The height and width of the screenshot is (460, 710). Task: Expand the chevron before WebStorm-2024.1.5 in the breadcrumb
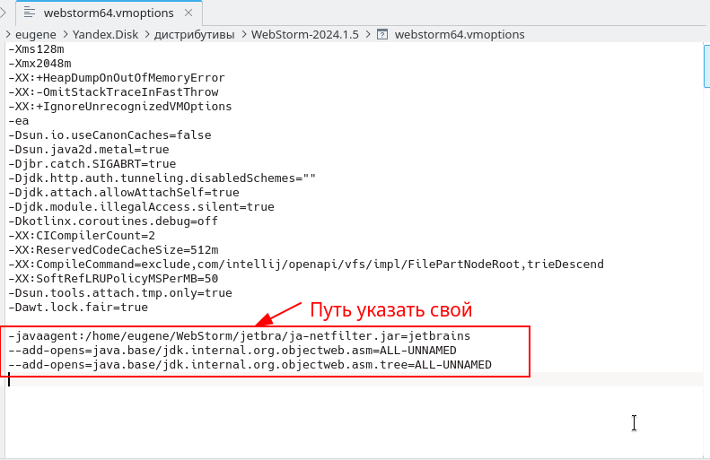point(243,34)
